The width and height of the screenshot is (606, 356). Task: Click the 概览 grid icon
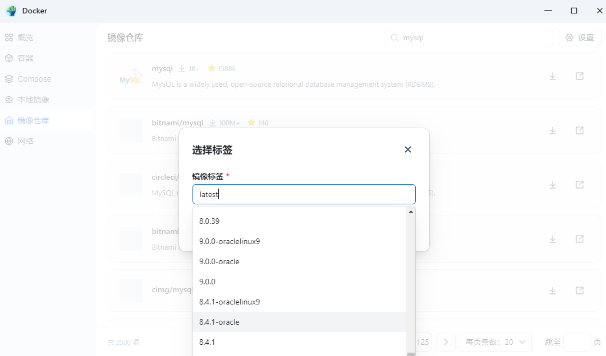pos(9,38)
